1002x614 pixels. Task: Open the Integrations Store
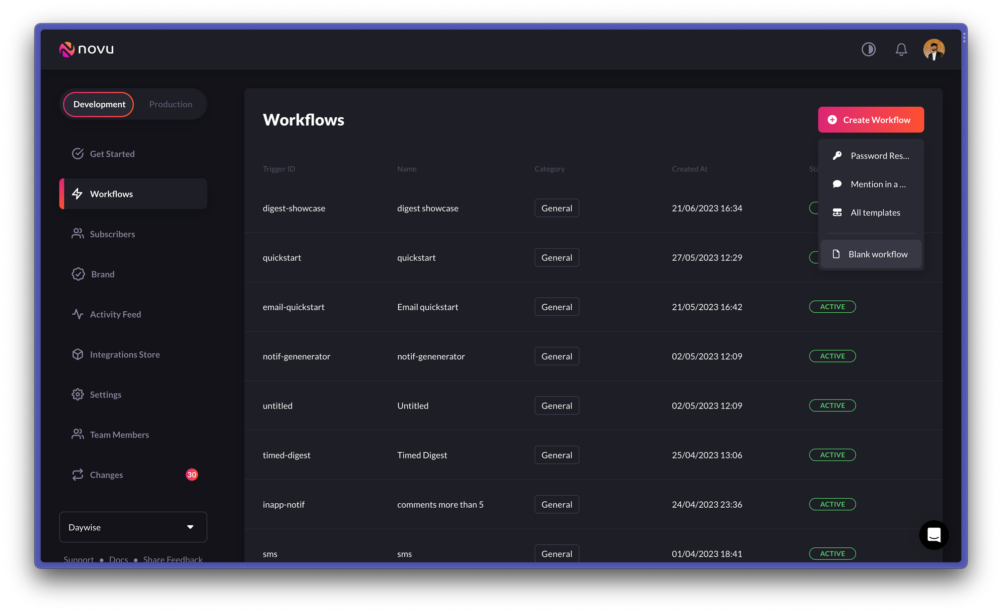tap(125, 354)
